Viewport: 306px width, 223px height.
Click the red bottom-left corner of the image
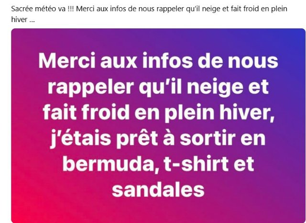[x=19, y=216]
